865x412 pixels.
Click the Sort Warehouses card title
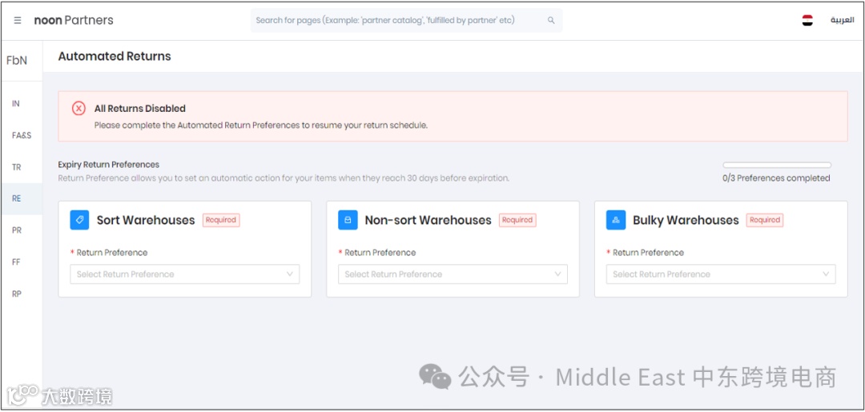146,220
